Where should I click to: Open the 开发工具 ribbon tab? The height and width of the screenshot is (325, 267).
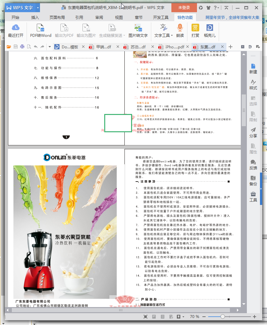tap(161, 17)
